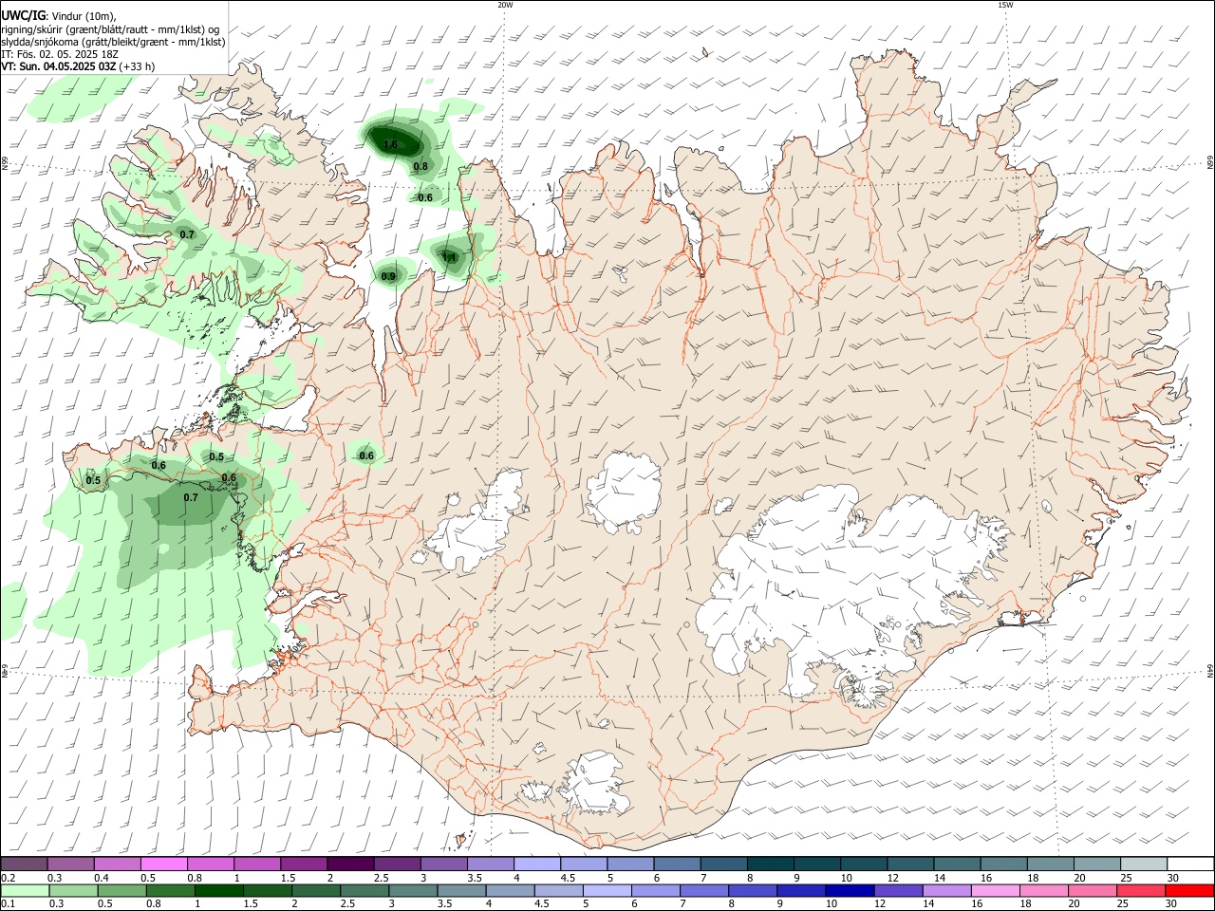Click the pale grey 25–30 snow swatch
This screenshot has height=911, width=1215.
(1145, 864)
